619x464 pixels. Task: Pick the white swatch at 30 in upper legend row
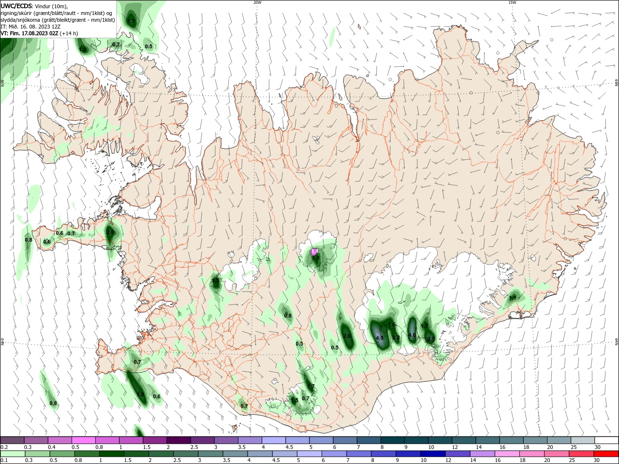[606, 440]
